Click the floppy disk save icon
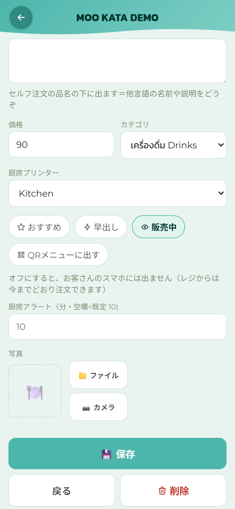Screen dimensions: 235x509 tap(106, 454)
